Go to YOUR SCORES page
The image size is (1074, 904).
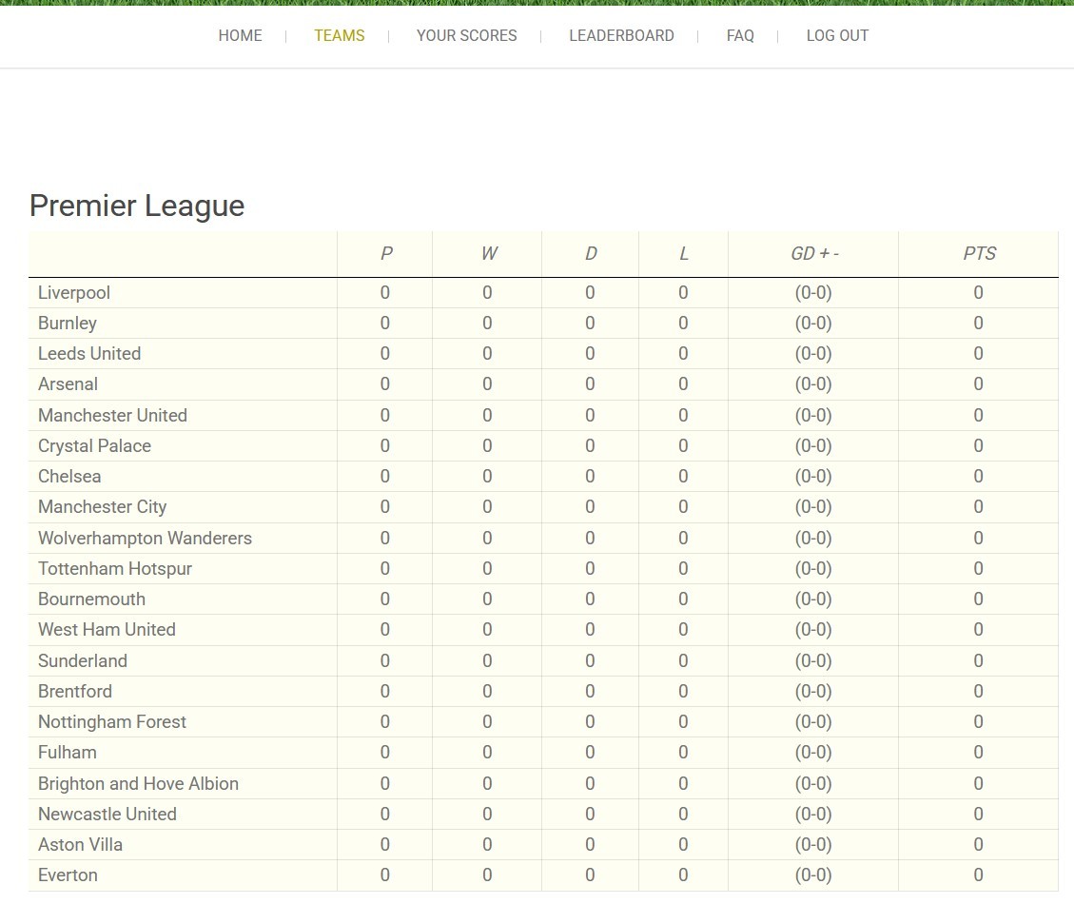(x=466, y=35)
